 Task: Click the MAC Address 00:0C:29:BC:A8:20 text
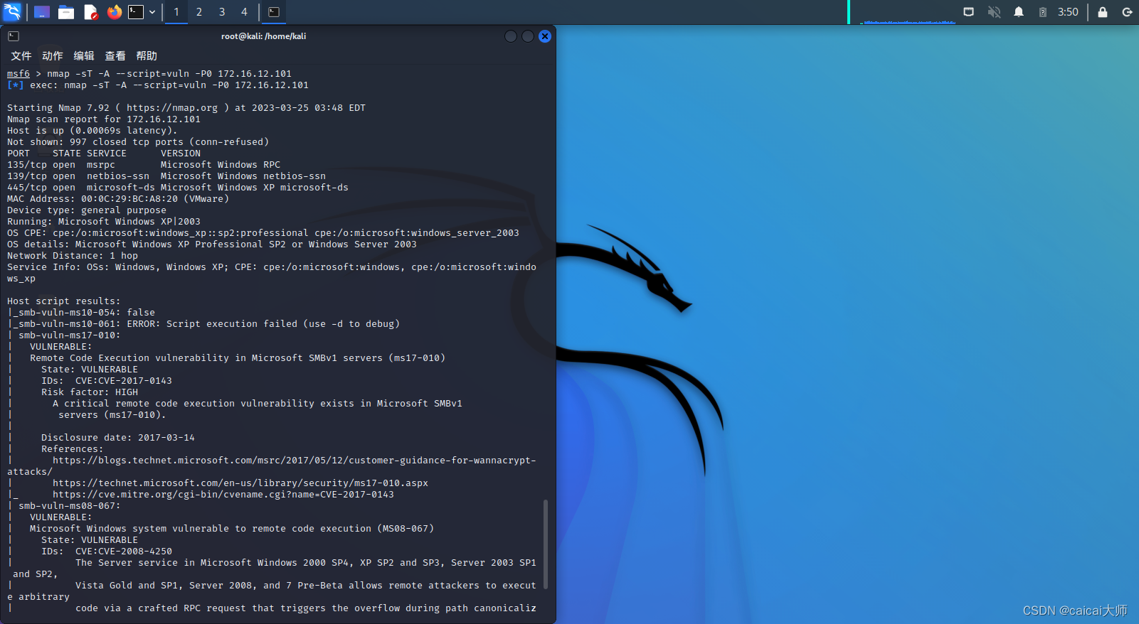click(118, 199)
